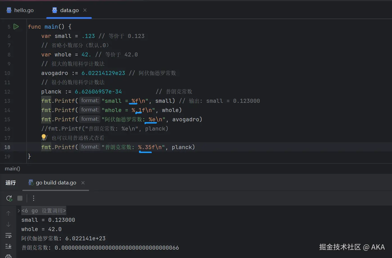The height and width of the screenshot is (258, 392).
Task: Expand folded go setup calls line
Action: coord(19,211)
